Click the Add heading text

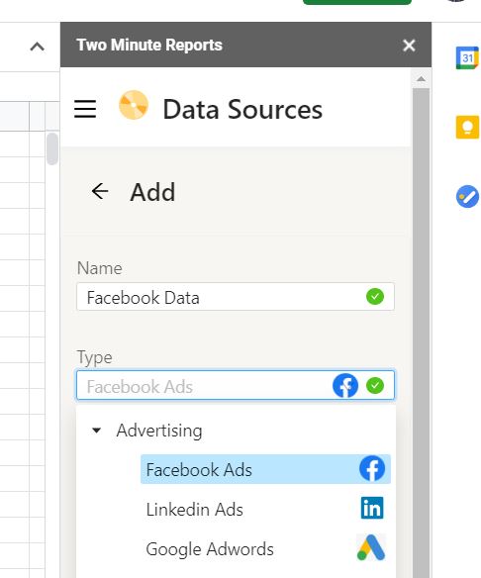click(152, 192)
